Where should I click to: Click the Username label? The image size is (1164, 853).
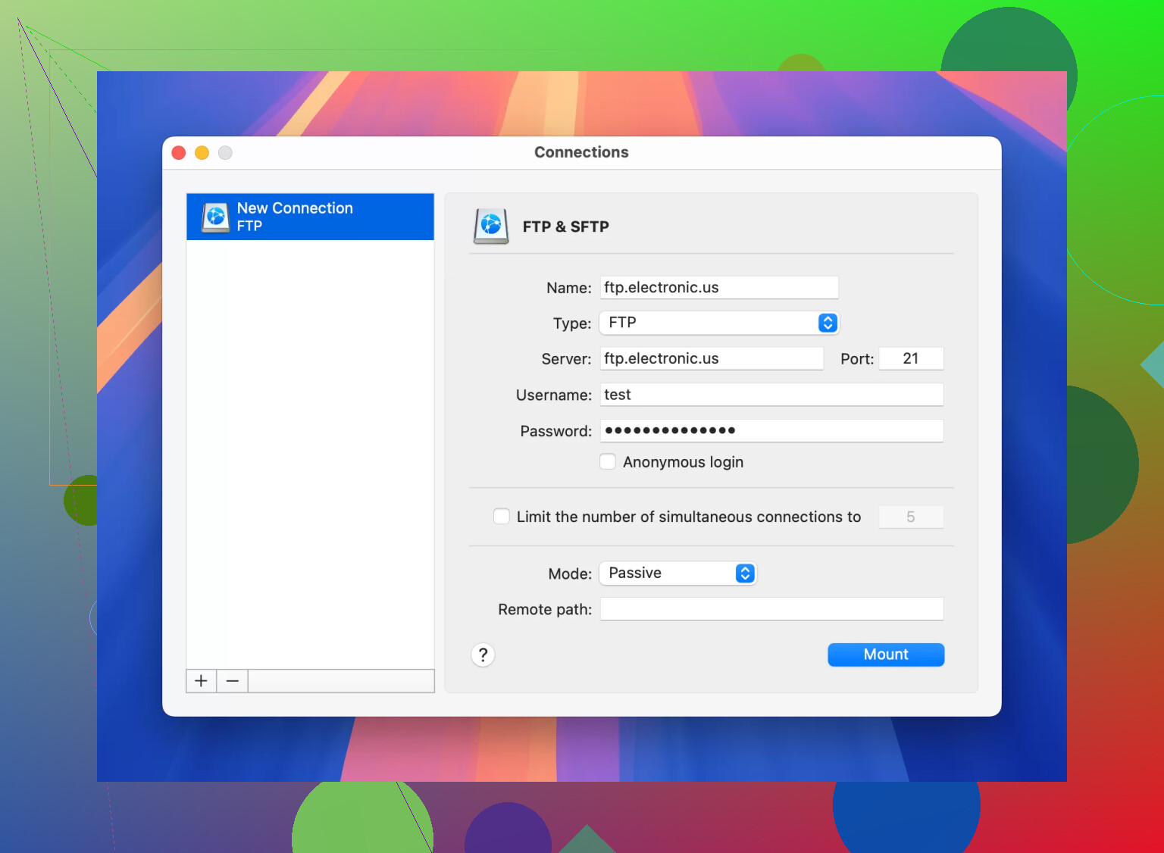pyautogui.click(x=553, y=395)
